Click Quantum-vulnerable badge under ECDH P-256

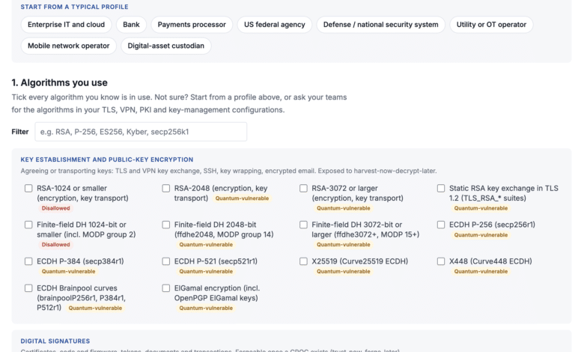click(x=481, y=235)
